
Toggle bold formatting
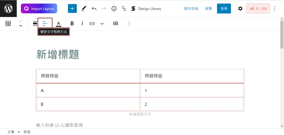coord(72,24)
